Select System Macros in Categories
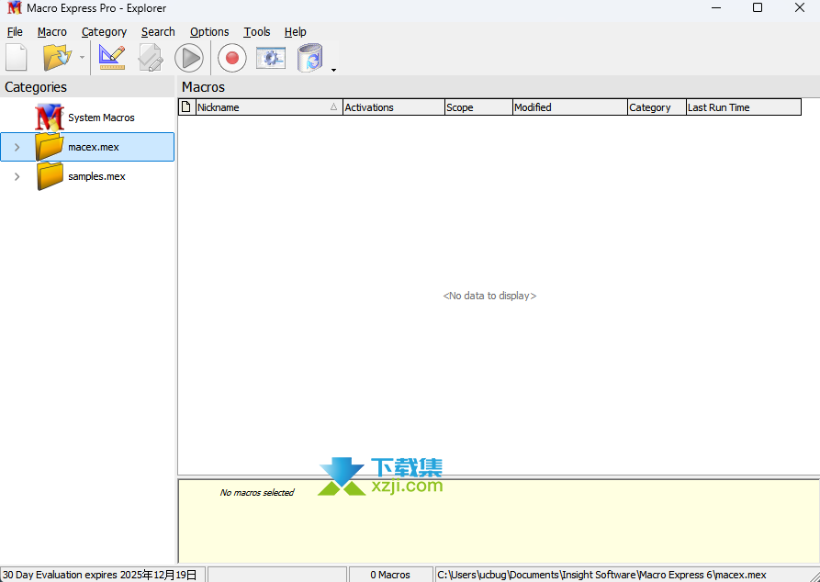Viewport: 820px width, 582px height. click(101, 118)
